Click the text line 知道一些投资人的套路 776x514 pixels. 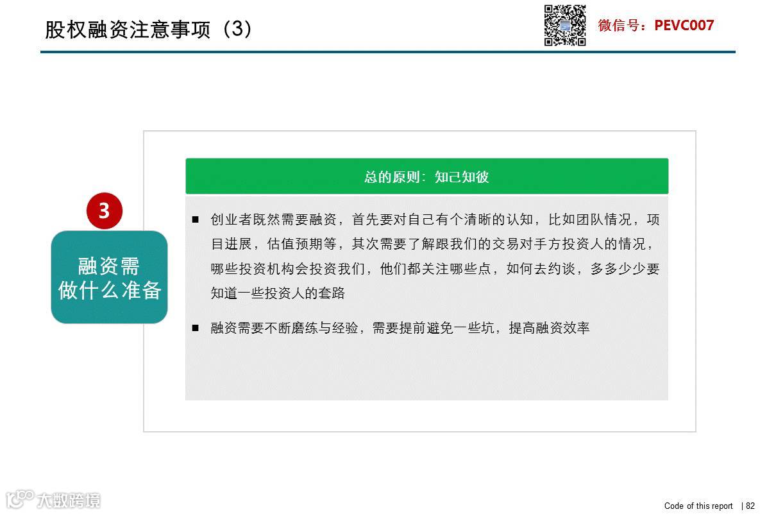click(278, 293)
